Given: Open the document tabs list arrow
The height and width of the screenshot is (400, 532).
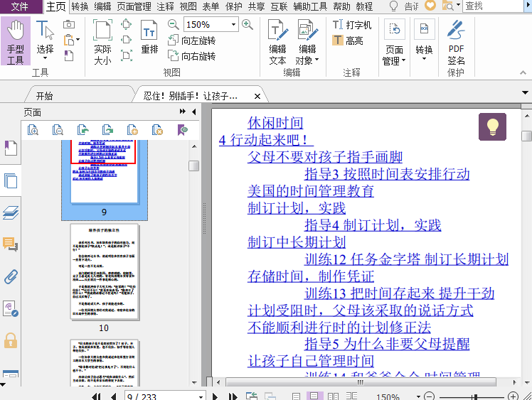Looking at the screenshot, I should [x=525, y=92].
